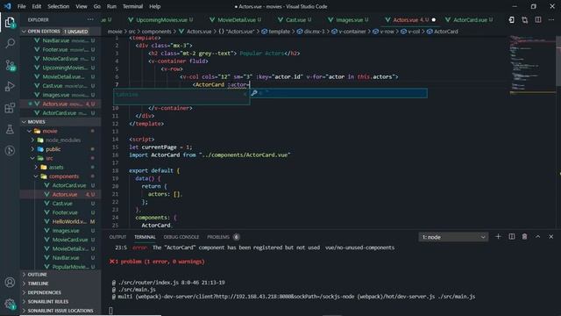Viewport: 561px width, 316px height.
Task: Expand the assets folder
Action: (x=36, y=167)
